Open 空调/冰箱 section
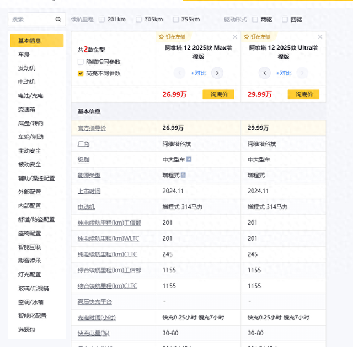Viewport: 353px width, 347px height. (31, 302)
